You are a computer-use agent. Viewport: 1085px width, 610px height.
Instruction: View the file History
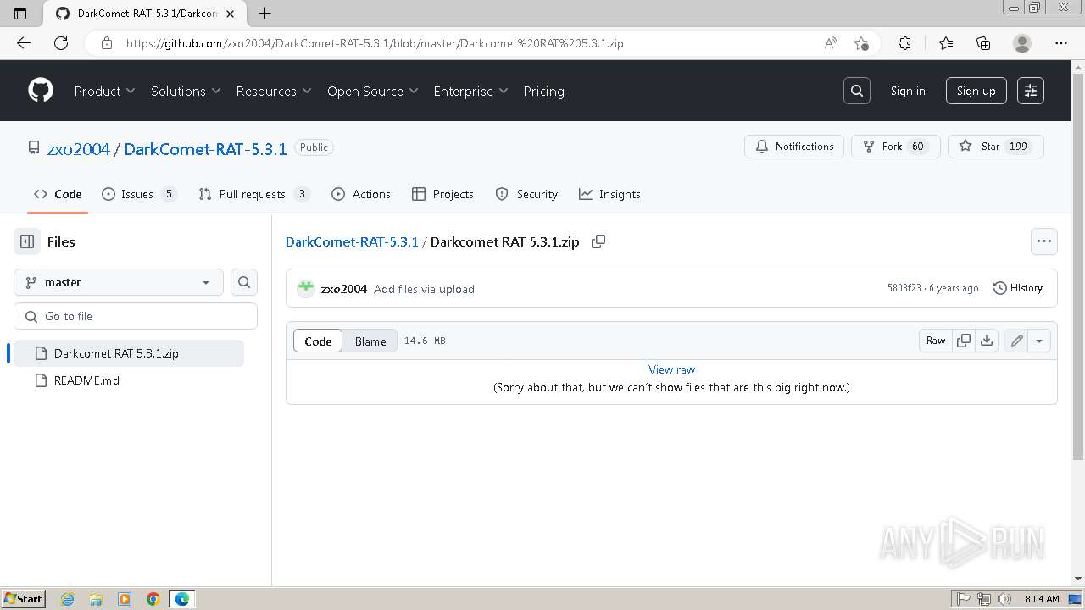1018,288
